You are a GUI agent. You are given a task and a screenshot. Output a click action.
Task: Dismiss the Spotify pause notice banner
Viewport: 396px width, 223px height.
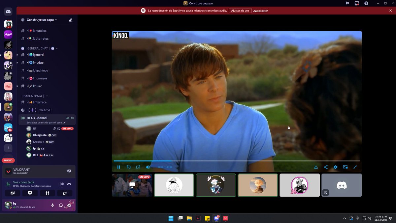click(x=391, y=11)
